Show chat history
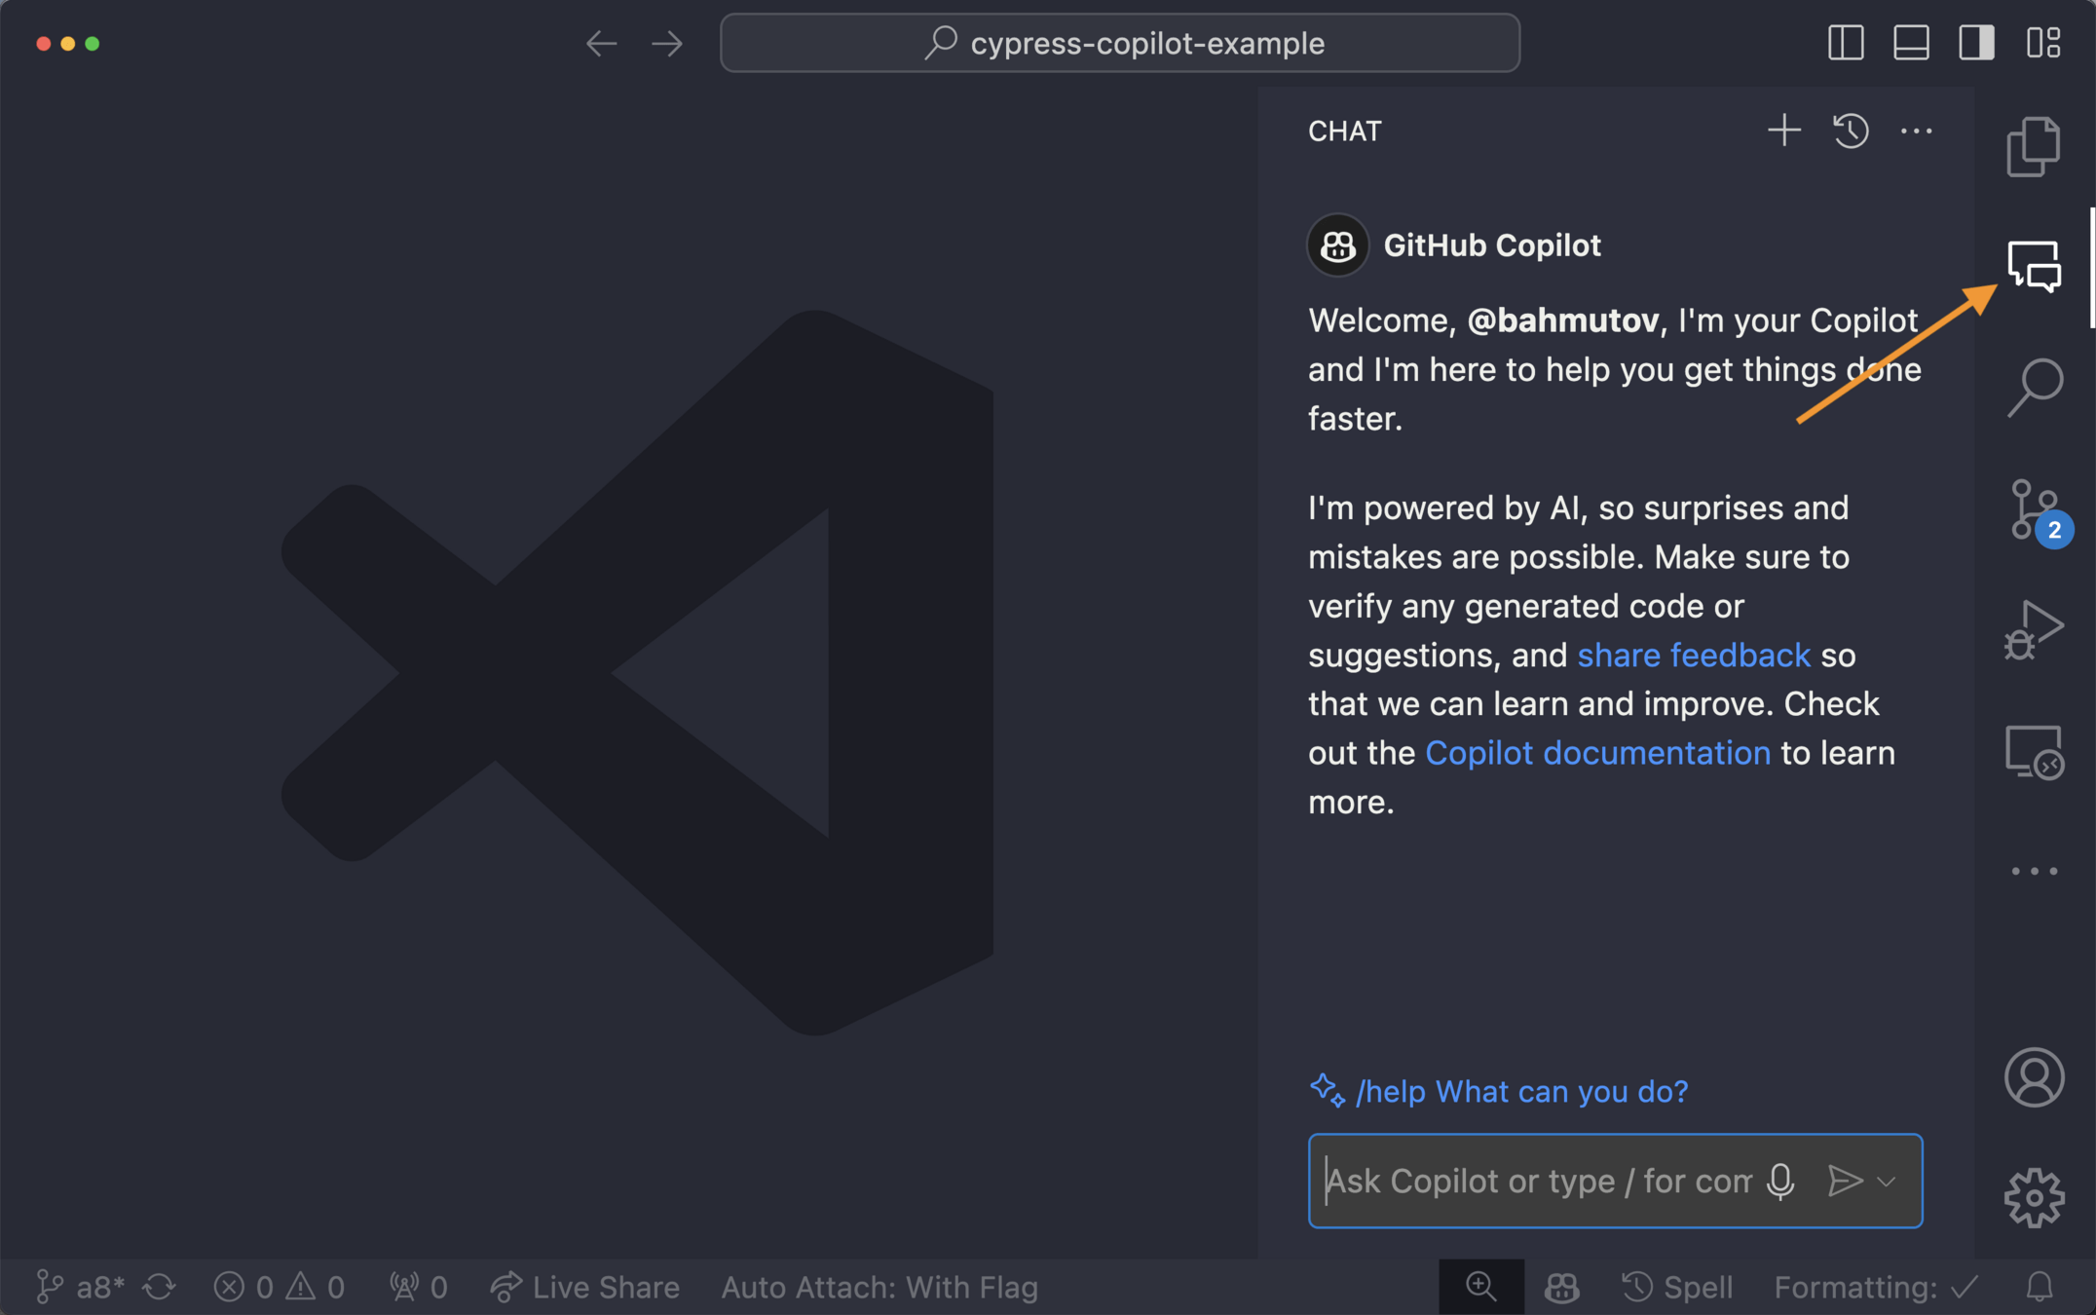2096x1315 pixels. pos(1851,131)
